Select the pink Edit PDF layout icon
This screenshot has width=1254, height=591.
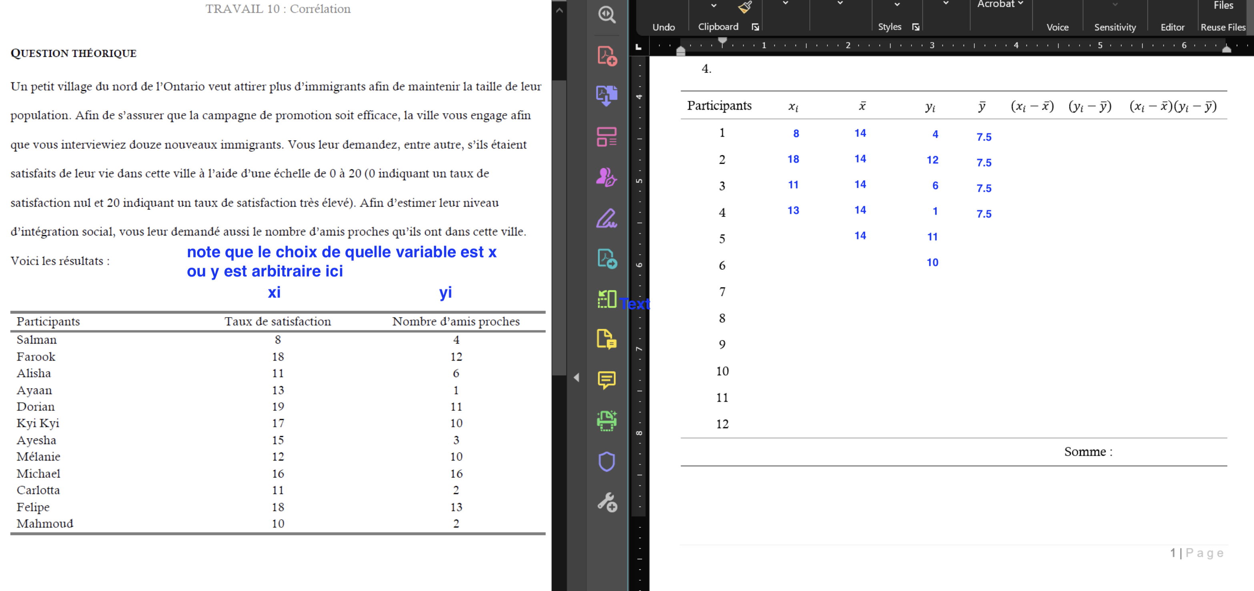click(x=607, y=137)
